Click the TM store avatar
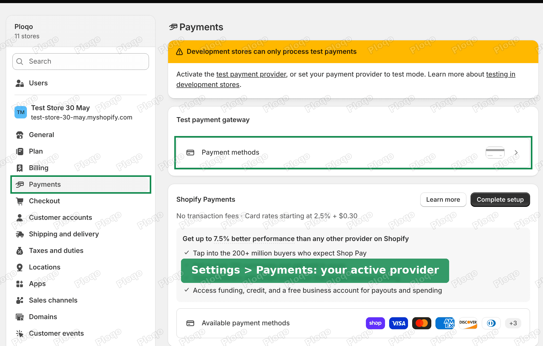Screen dimensions: 543x346 [x=21, y=112]
